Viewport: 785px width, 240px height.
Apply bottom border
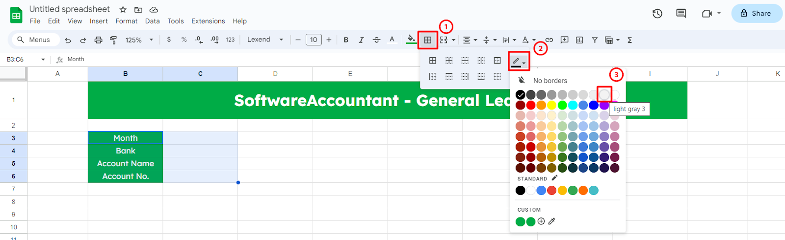(481, 76)
